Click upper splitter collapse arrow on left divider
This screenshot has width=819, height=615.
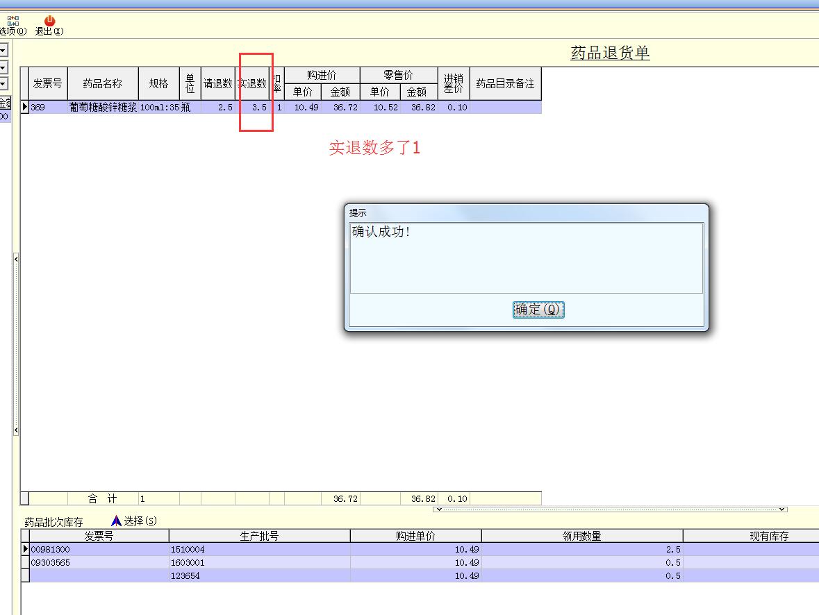coord(16,259)
